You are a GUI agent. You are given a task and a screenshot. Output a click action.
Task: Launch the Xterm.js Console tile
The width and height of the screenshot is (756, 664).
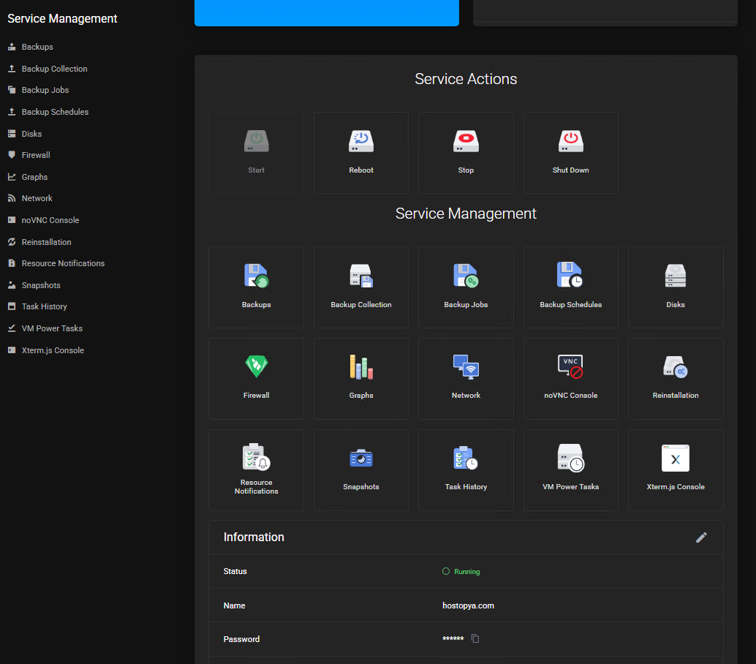676,470
